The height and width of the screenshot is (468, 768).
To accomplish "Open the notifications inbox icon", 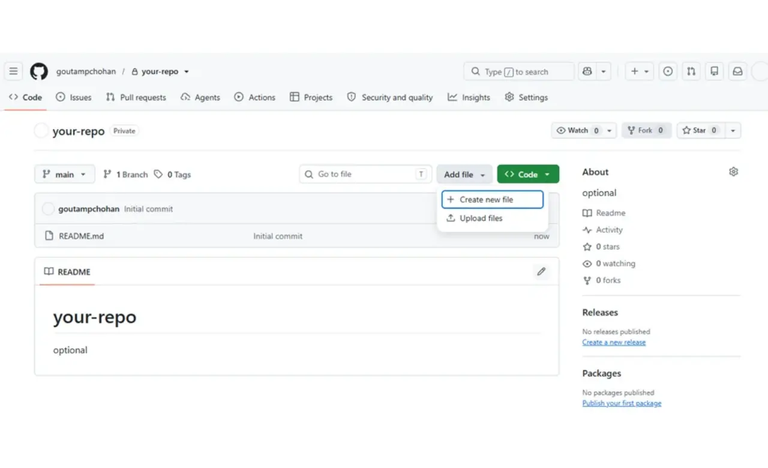I will (738, 71).
